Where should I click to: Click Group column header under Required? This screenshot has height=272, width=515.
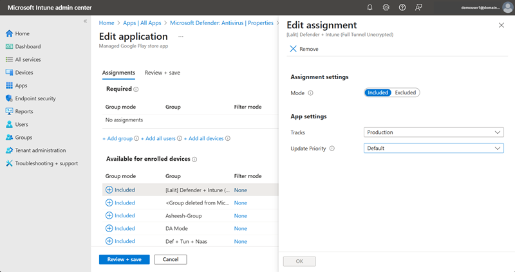[173, 107]
